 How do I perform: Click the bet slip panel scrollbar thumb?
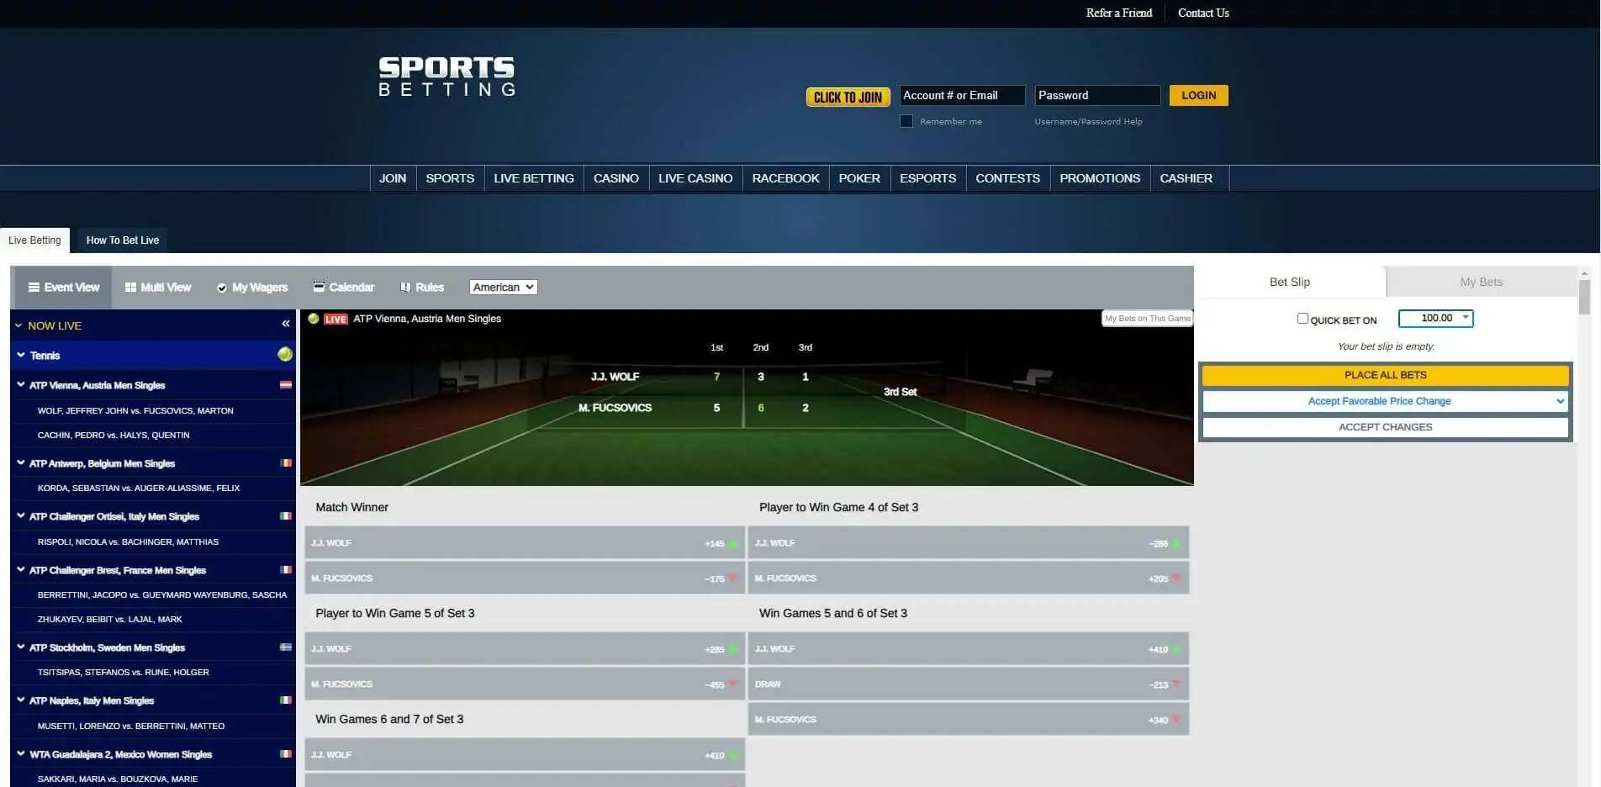tap(1584, 298)
